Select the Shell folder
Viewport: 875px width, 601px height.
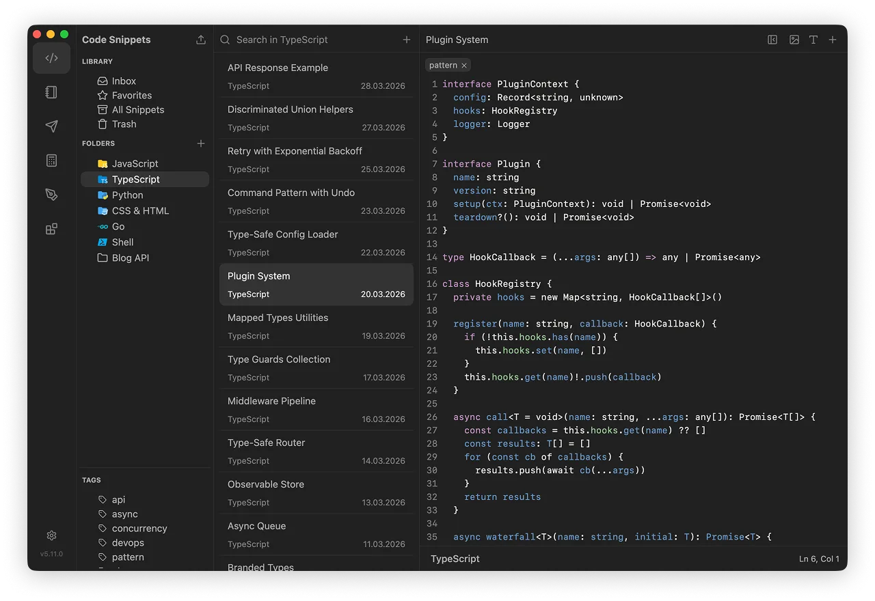[x=145, y=242]
